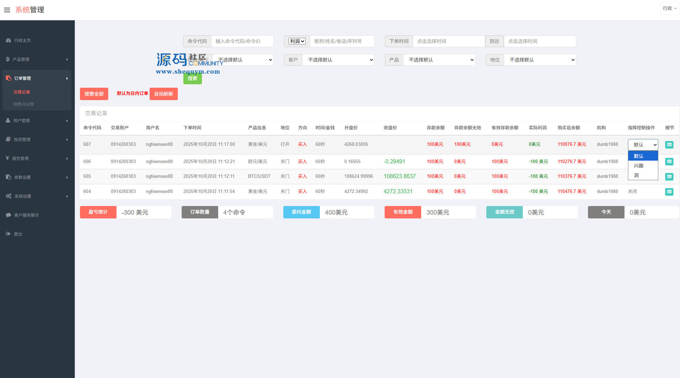Click the 客户服务聊天 chat icon

point(8,215)
